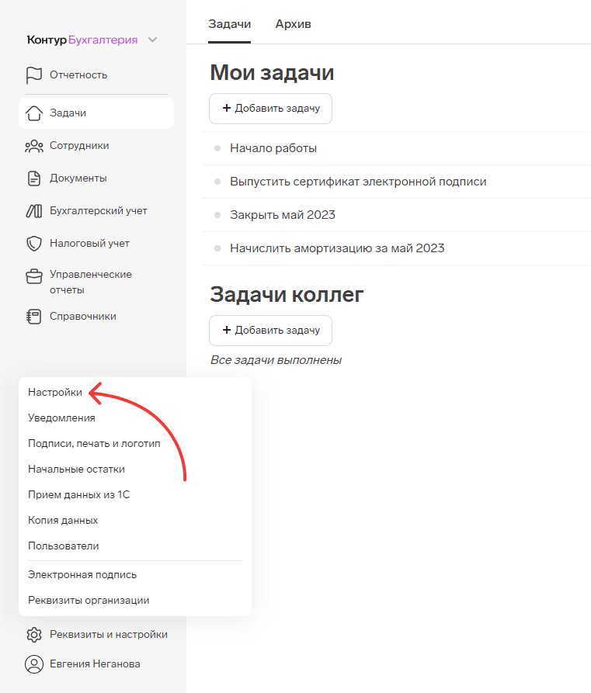
Task: Click the books icon for Бухгалтерский учет
Action: (x=33, y=211)
